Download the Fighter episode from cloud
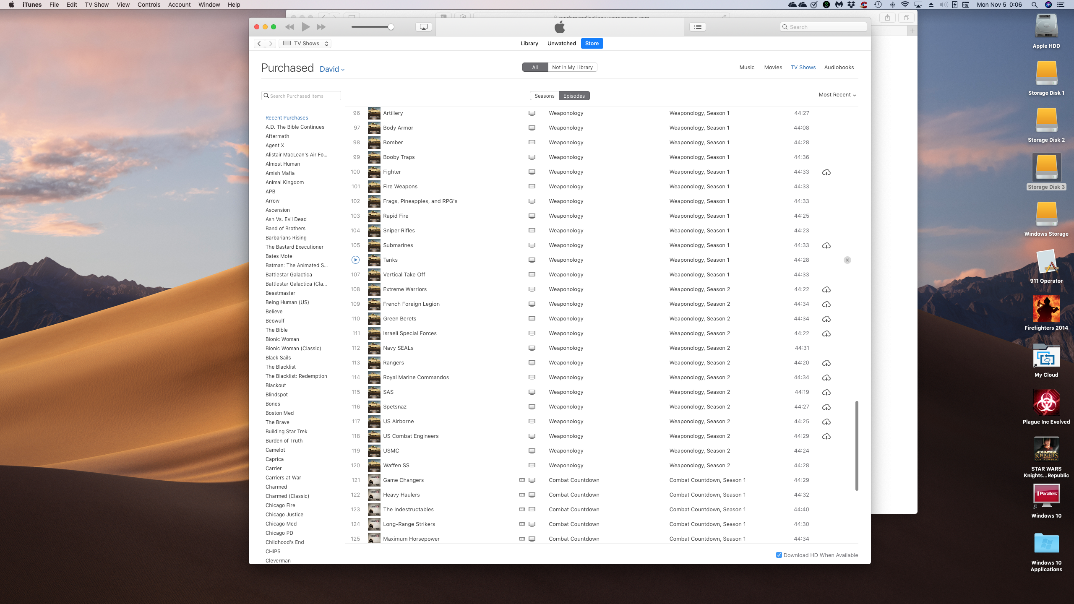Image resolution: width=1074 pixels, height=604 pixels. [x=826, y=172]
